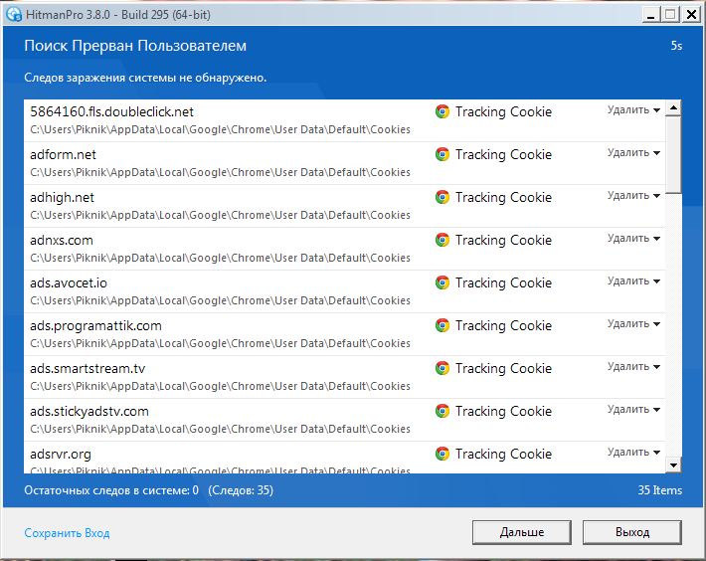Click Chrome icon in adsrvr.org row

(442, 454)
